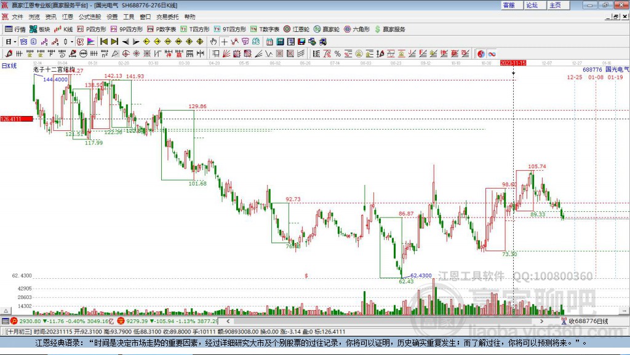Select the hand pan tool
Viewport: 630px width, 355px height.
(x=213, y=42)
